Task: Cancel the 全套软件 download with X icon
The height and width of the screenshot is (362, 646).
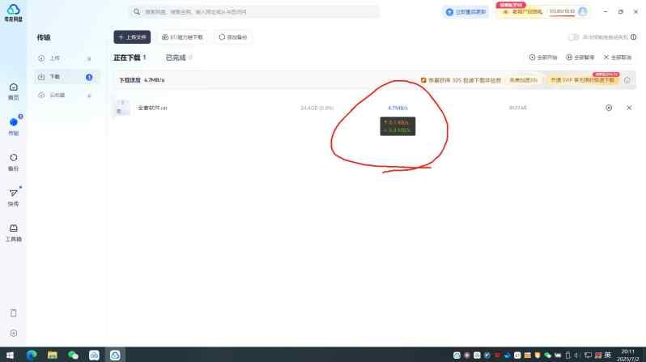Action: coord(629,108)
